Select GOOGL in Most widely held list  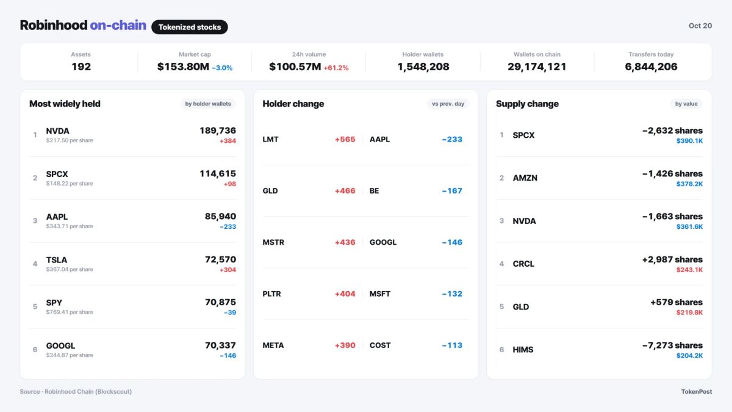pos(60,345)
